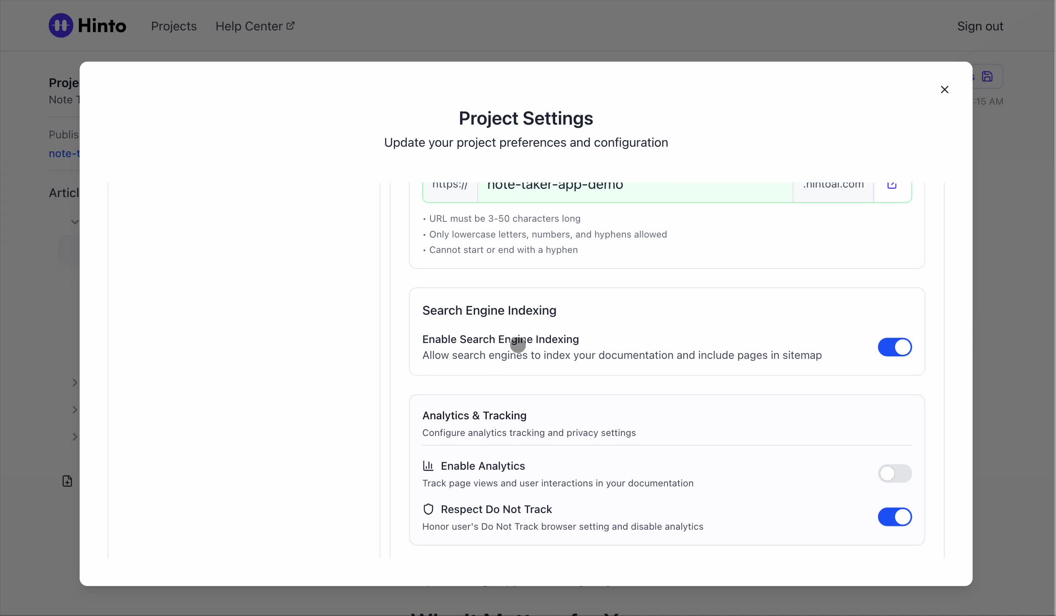This screenshot has width=1056, height=616.
Task: Click the Enable Analytics bar chart icon
Action: click(x=428, y=466)
